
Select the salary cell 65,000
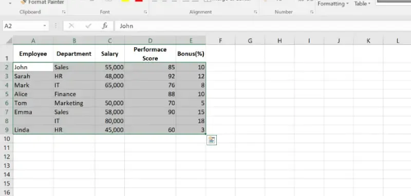pyautogui.click(x=110, y=85)
